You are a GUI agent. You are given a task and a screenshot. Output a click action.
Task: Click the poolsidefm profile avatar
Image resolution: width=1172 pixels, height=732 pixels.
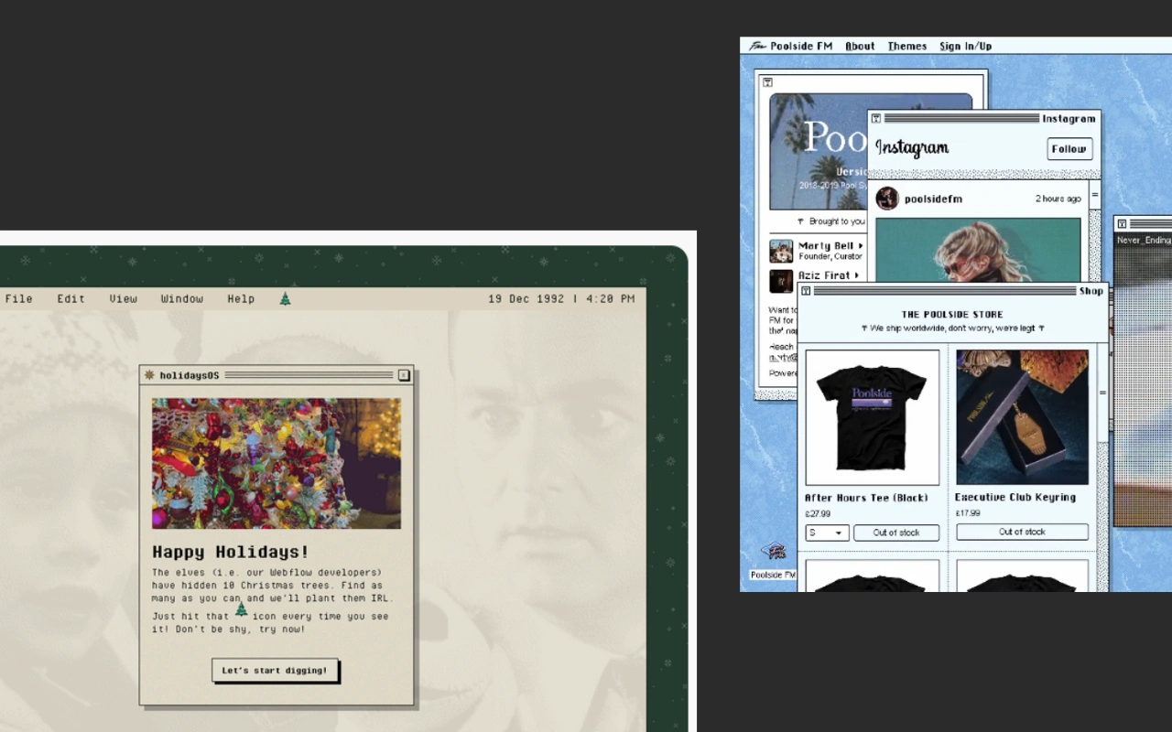click(886, 199)
